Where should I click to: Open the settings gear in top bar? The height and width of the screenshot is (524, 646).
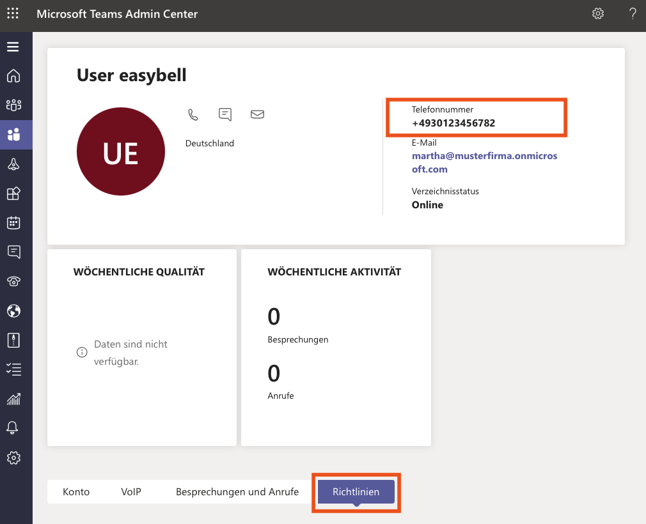598,13
